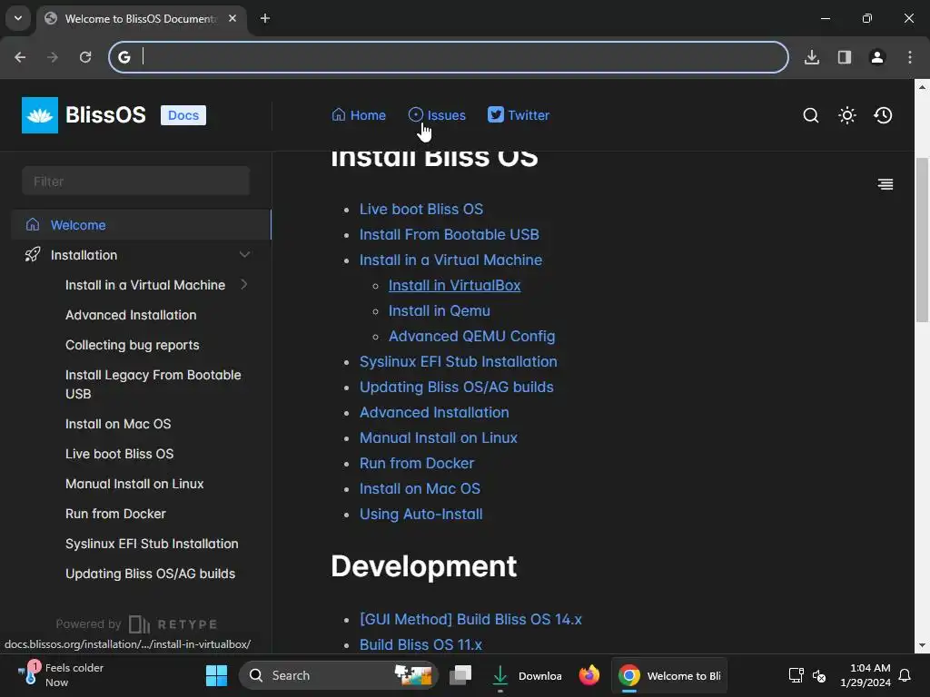Open tab search dropdown arrow
Image resolution: width=930 pixels, height=697 pixels.
18,18
